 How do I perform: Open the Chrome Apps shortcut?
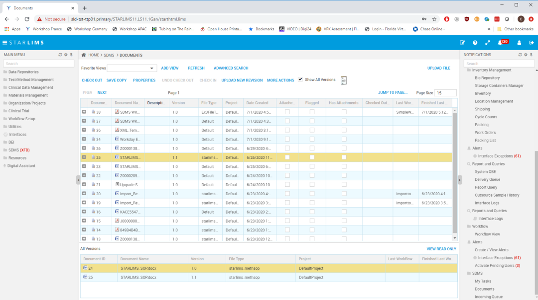pyautogui.click(x=12, y=29)
